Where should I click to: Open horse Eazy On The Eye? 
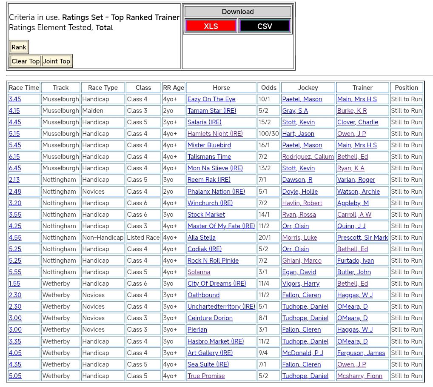pyautogui.click(x=211, y=99)
